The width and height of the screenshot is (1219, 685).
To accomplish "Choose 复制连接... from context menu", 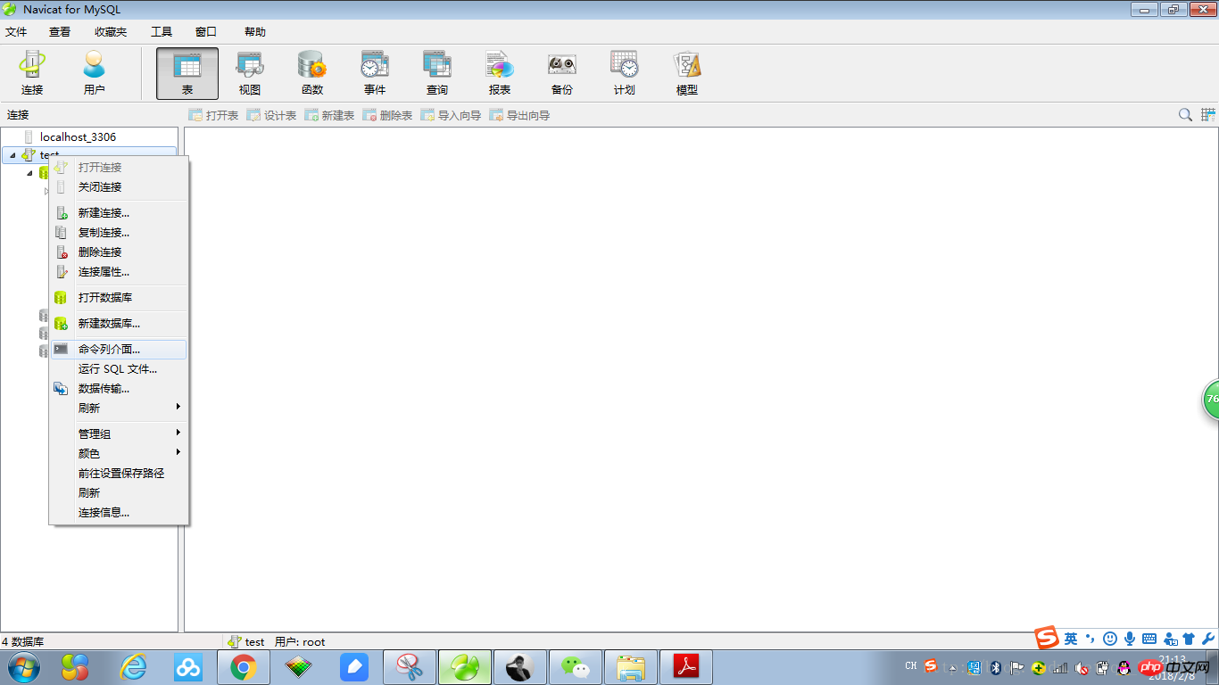I will pyautogui.click(x=119, y=233).
